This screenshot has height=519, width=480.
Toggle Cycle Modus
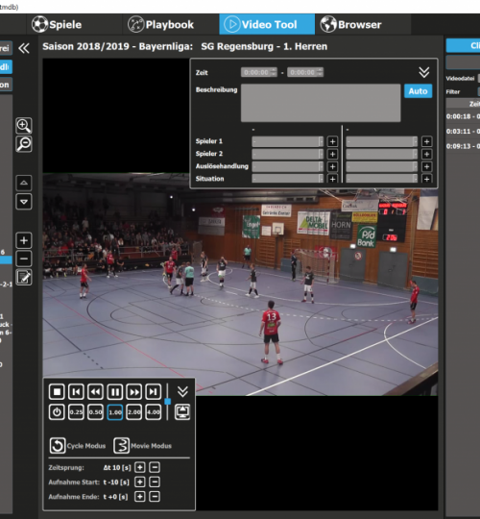click(58, 446)
